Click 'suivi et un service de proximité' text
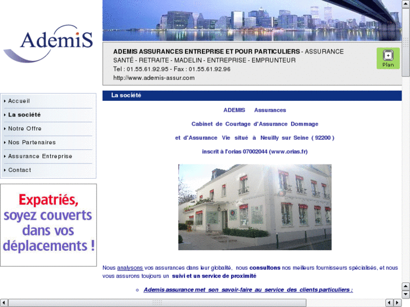 pos(214,276)
